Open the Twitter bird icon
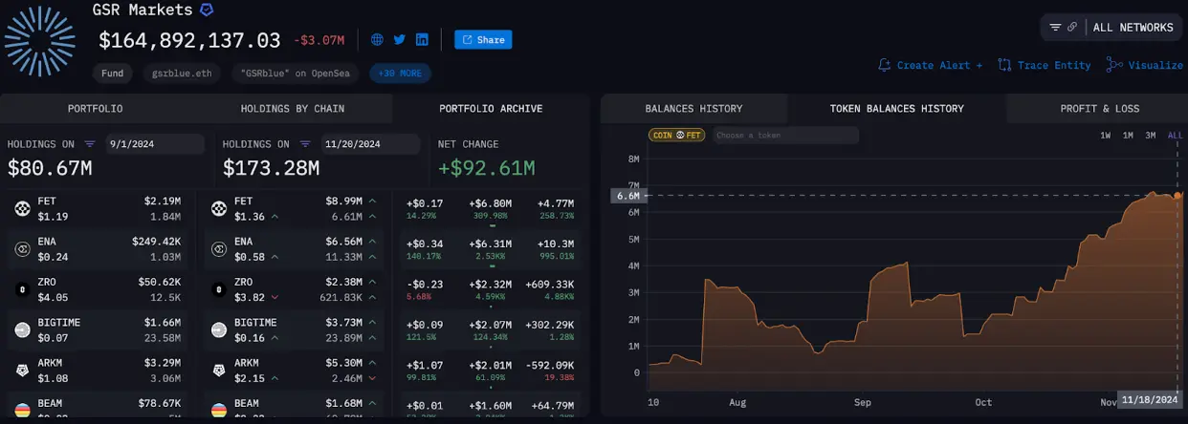 399,40
